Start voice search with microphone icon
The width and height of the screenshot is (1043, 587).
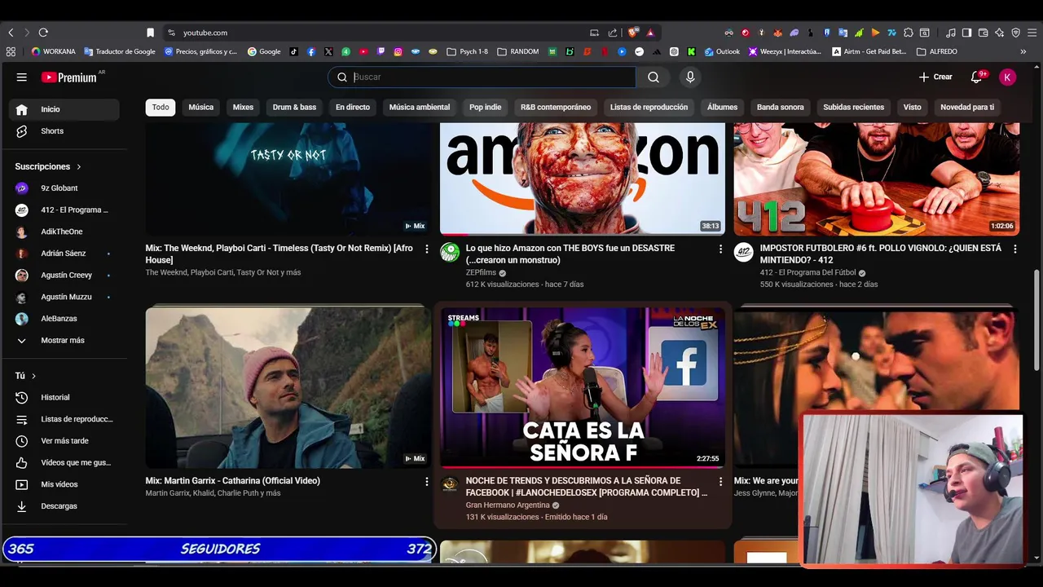(x=690, y=77)
